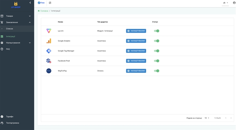Toggle the WayForPay status switch
This screenshot has height=130, width=236.
click(x=157, y=71)
